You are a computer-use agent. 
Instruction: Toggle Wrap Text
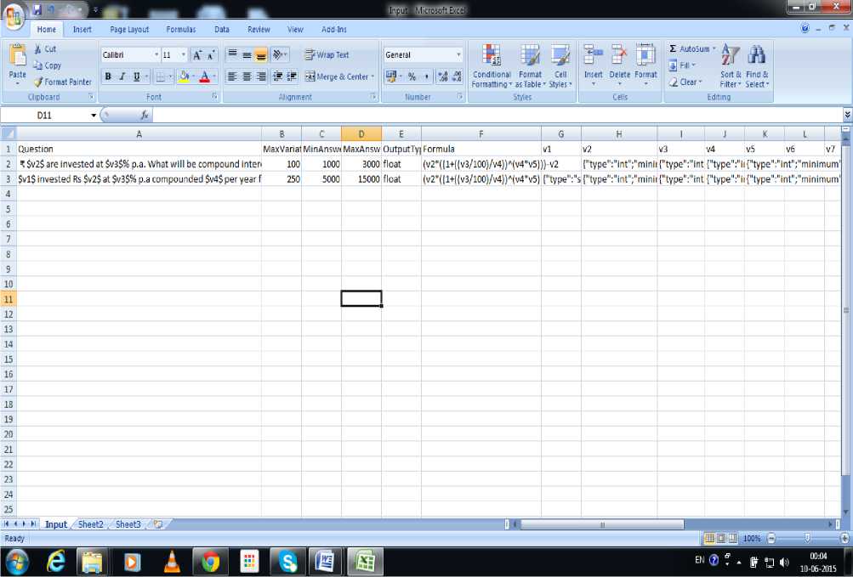327,55
